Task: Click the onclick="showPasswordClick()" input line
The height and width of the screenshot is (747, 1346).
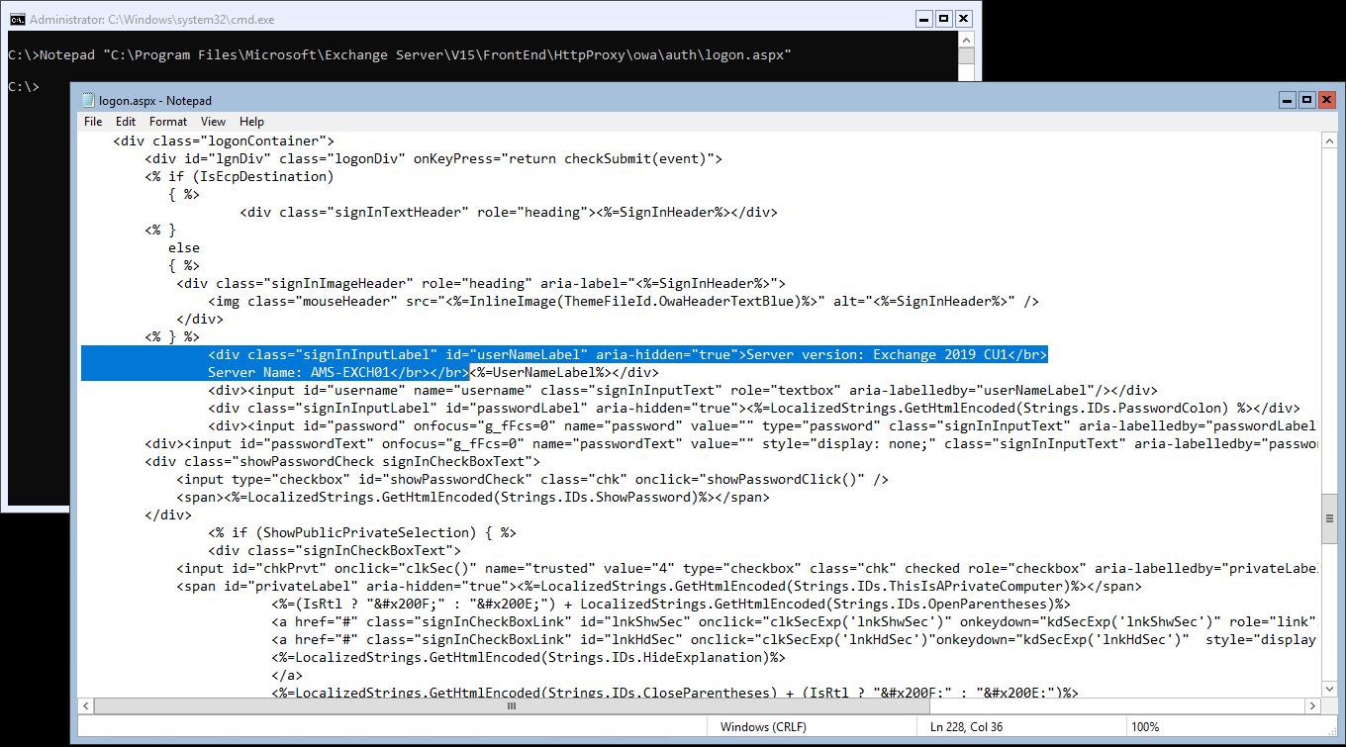Action: pyautogui.click(x=532, y=480)
